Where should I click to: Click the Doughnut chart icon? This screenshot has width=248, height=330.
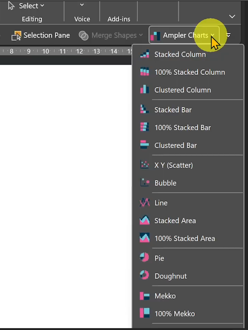[145, 275]
